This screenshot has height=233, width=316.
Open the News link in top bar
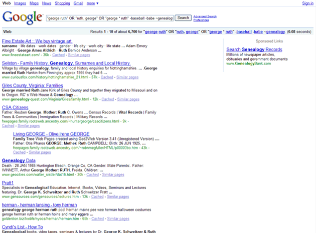[47, 3]
